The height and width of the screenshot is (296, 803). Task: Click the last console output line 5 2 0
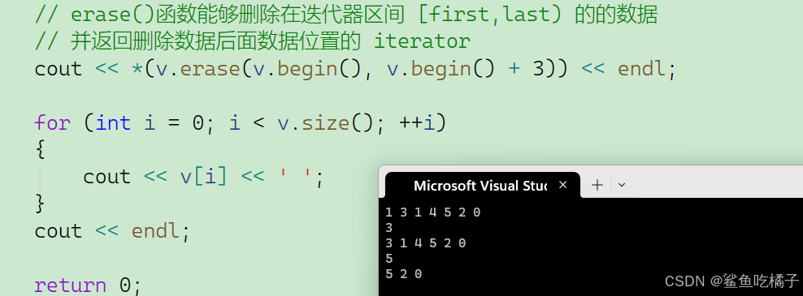pos(404,274)
